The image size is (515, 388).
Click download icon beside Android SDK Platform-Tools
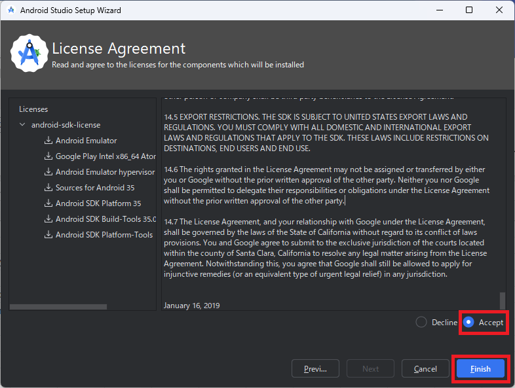click(x=48, y=235)
